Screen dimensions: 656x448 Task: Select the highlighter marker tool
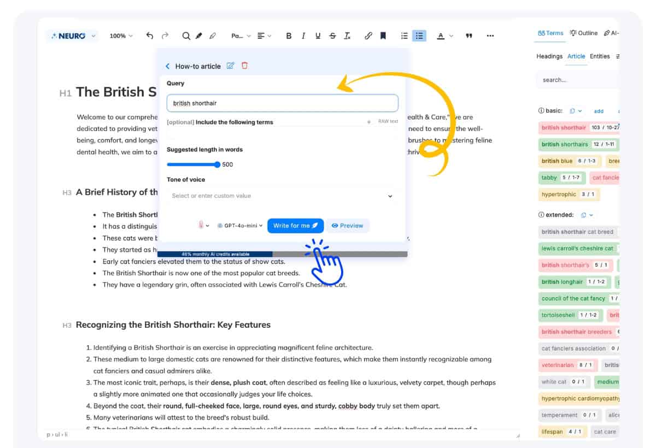pyautogui.click(x=199, y=36)
